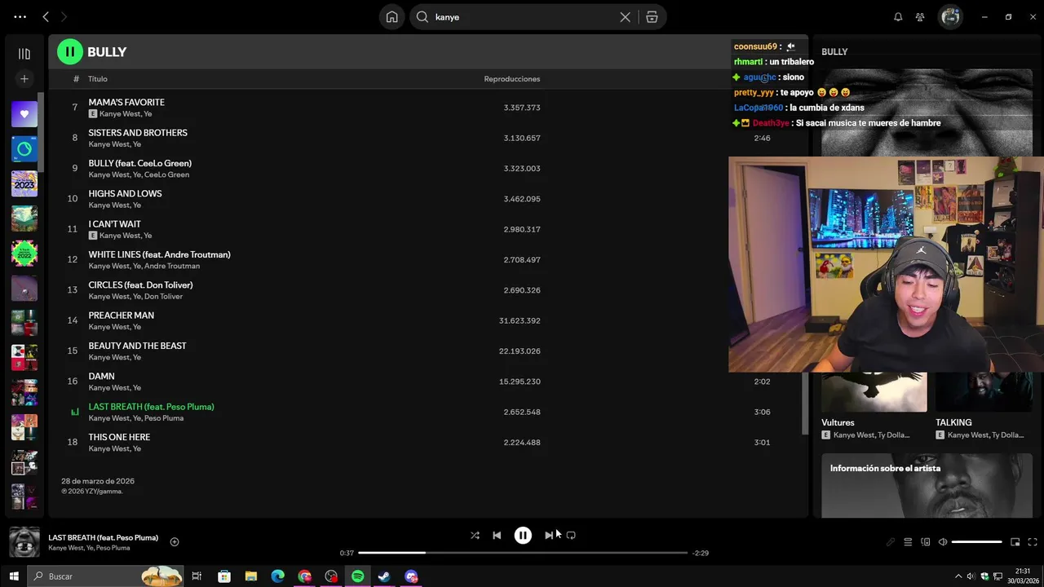Click the now playing album art thumbnail
The width and height of the screenshot is (1044, 587).
pos(24,542)
